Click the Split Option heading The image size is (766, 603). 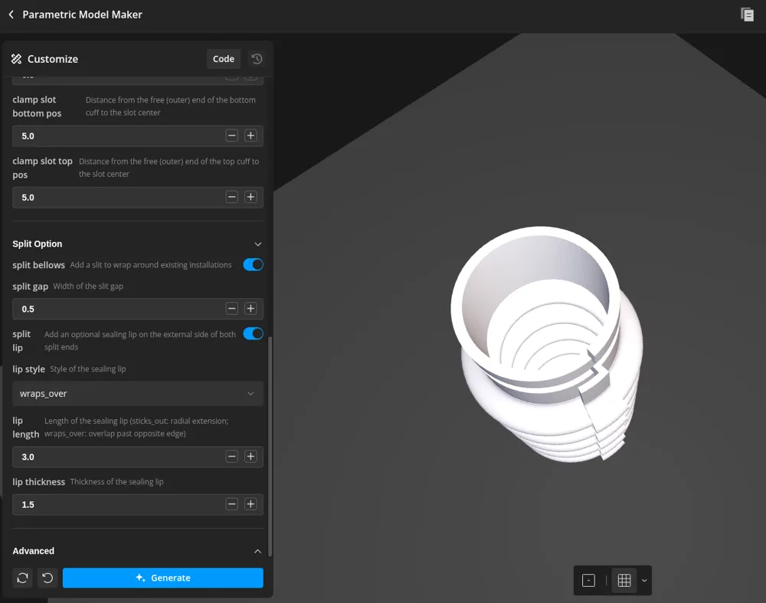37,244
